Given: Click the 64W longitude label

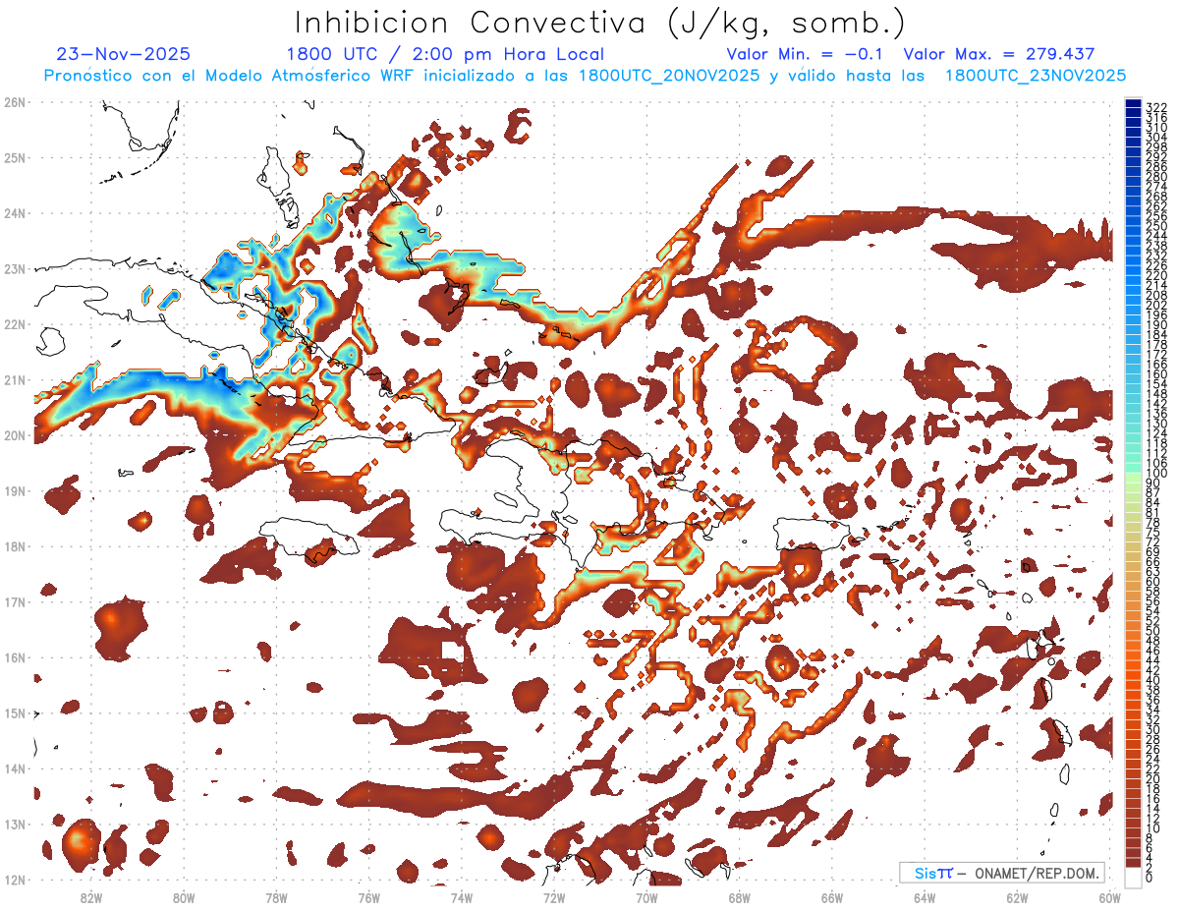Looking at the screenshot, I should pos(925,897).
